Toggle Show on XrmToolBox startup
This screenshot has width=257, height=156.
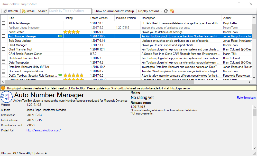point(114,11)
